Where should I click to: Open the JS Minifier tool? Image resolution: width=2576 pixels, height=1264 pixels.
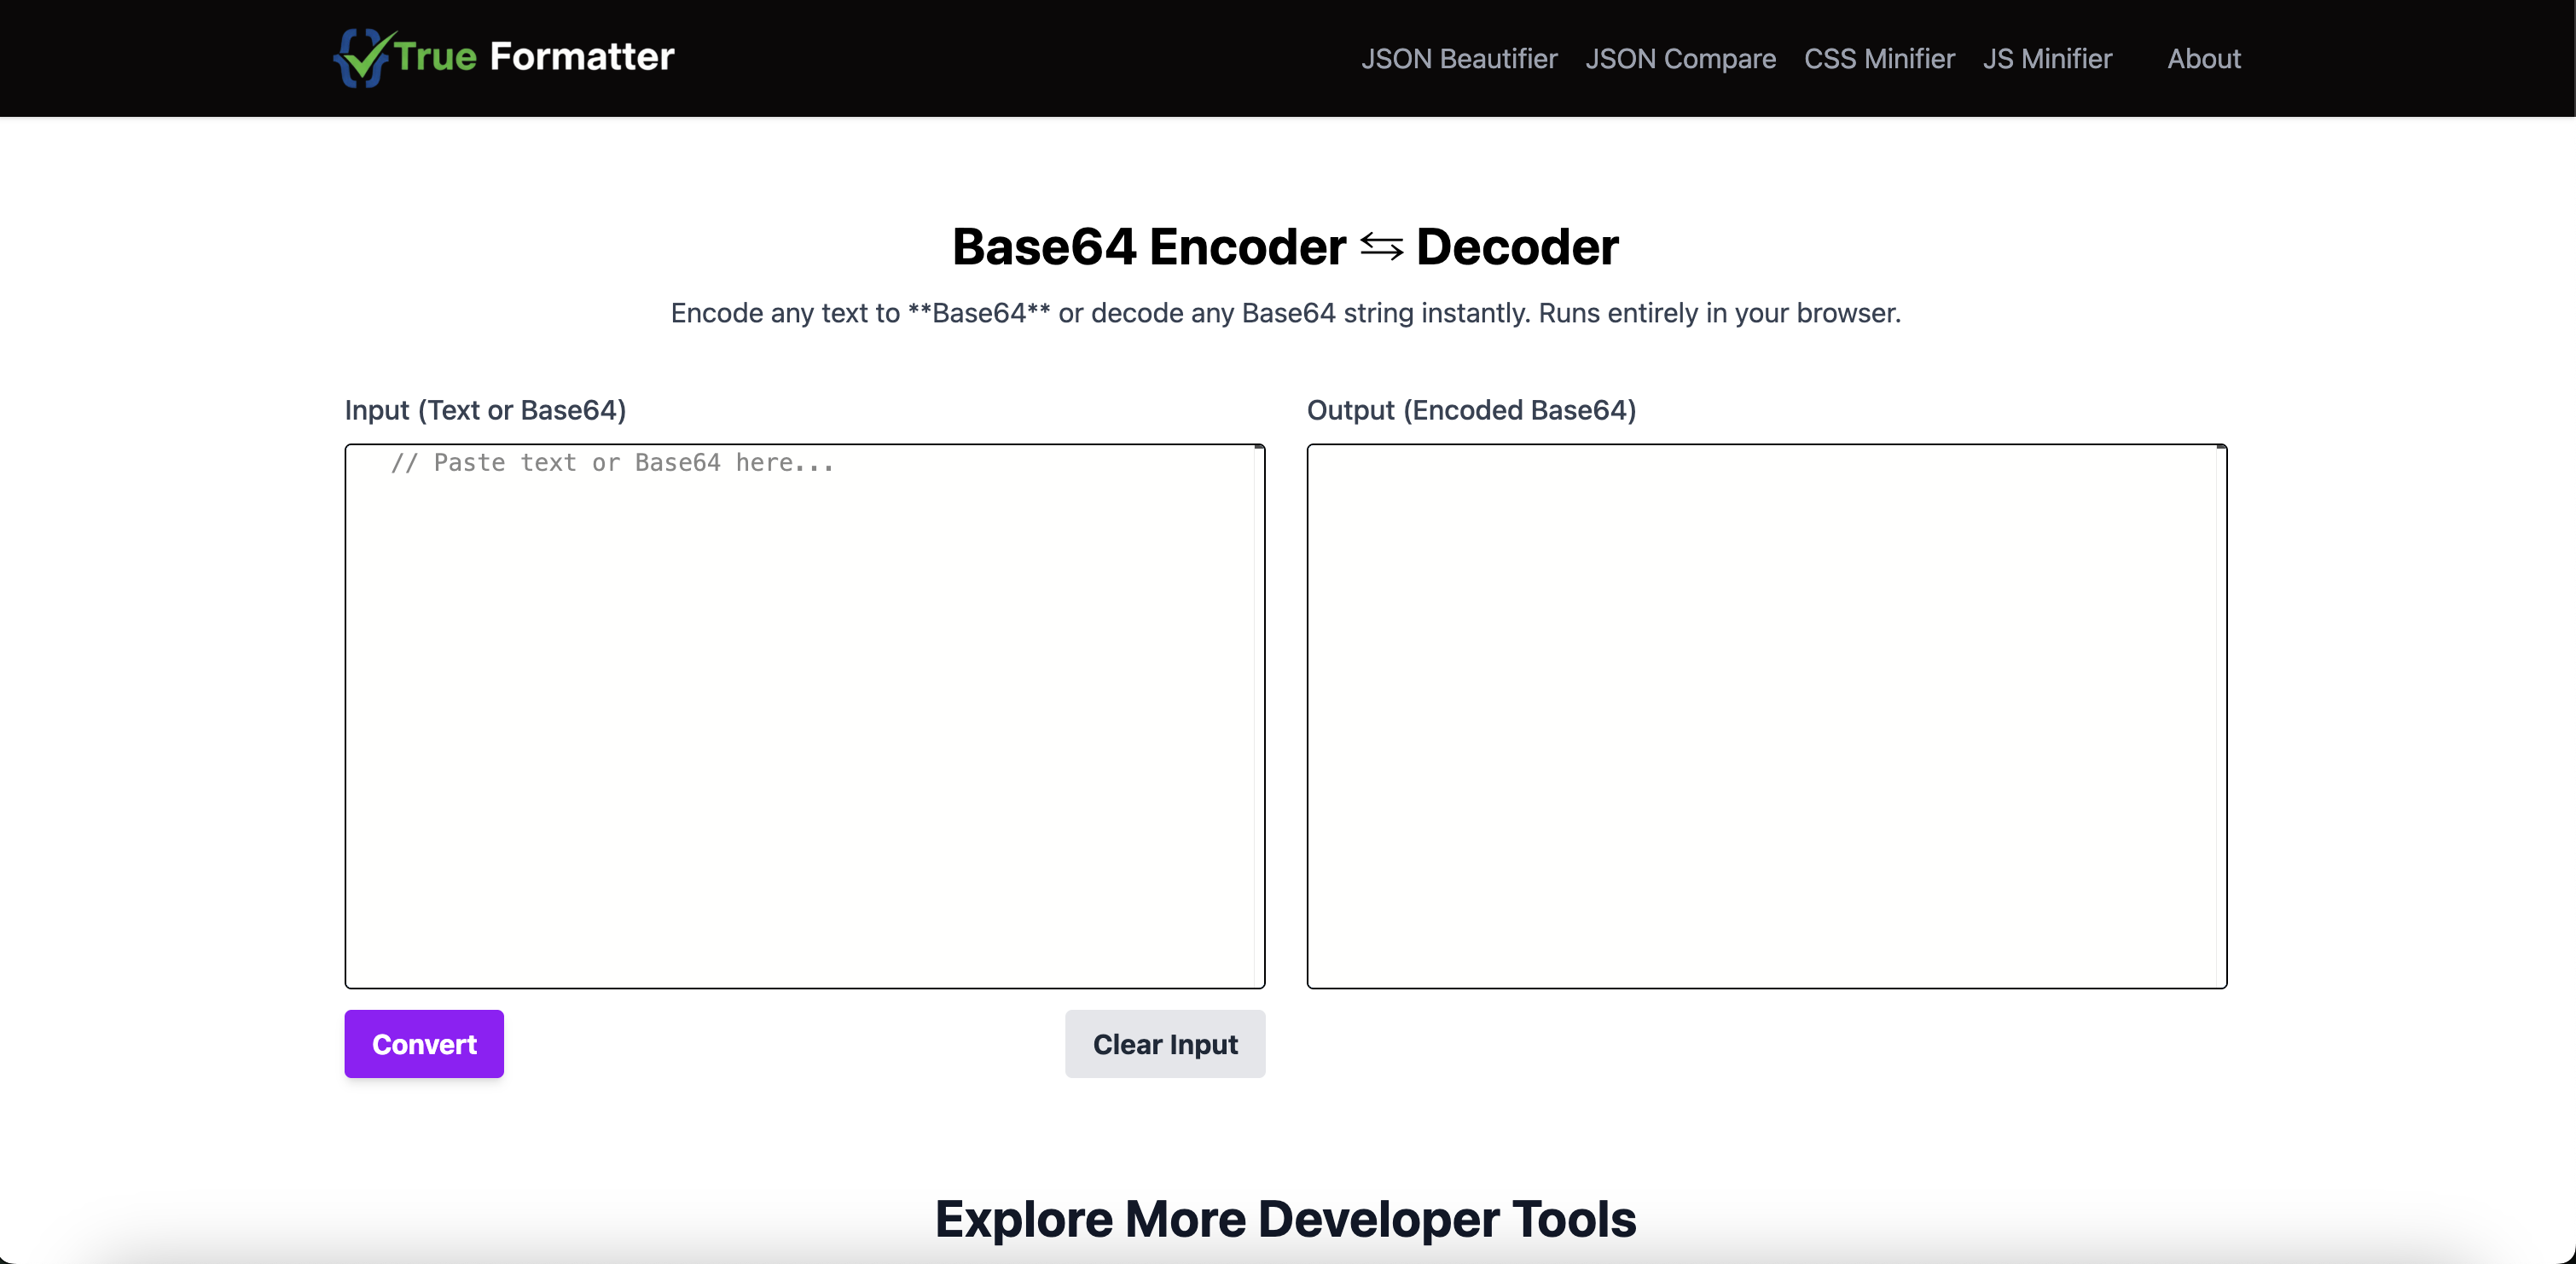click(2047, 59)
